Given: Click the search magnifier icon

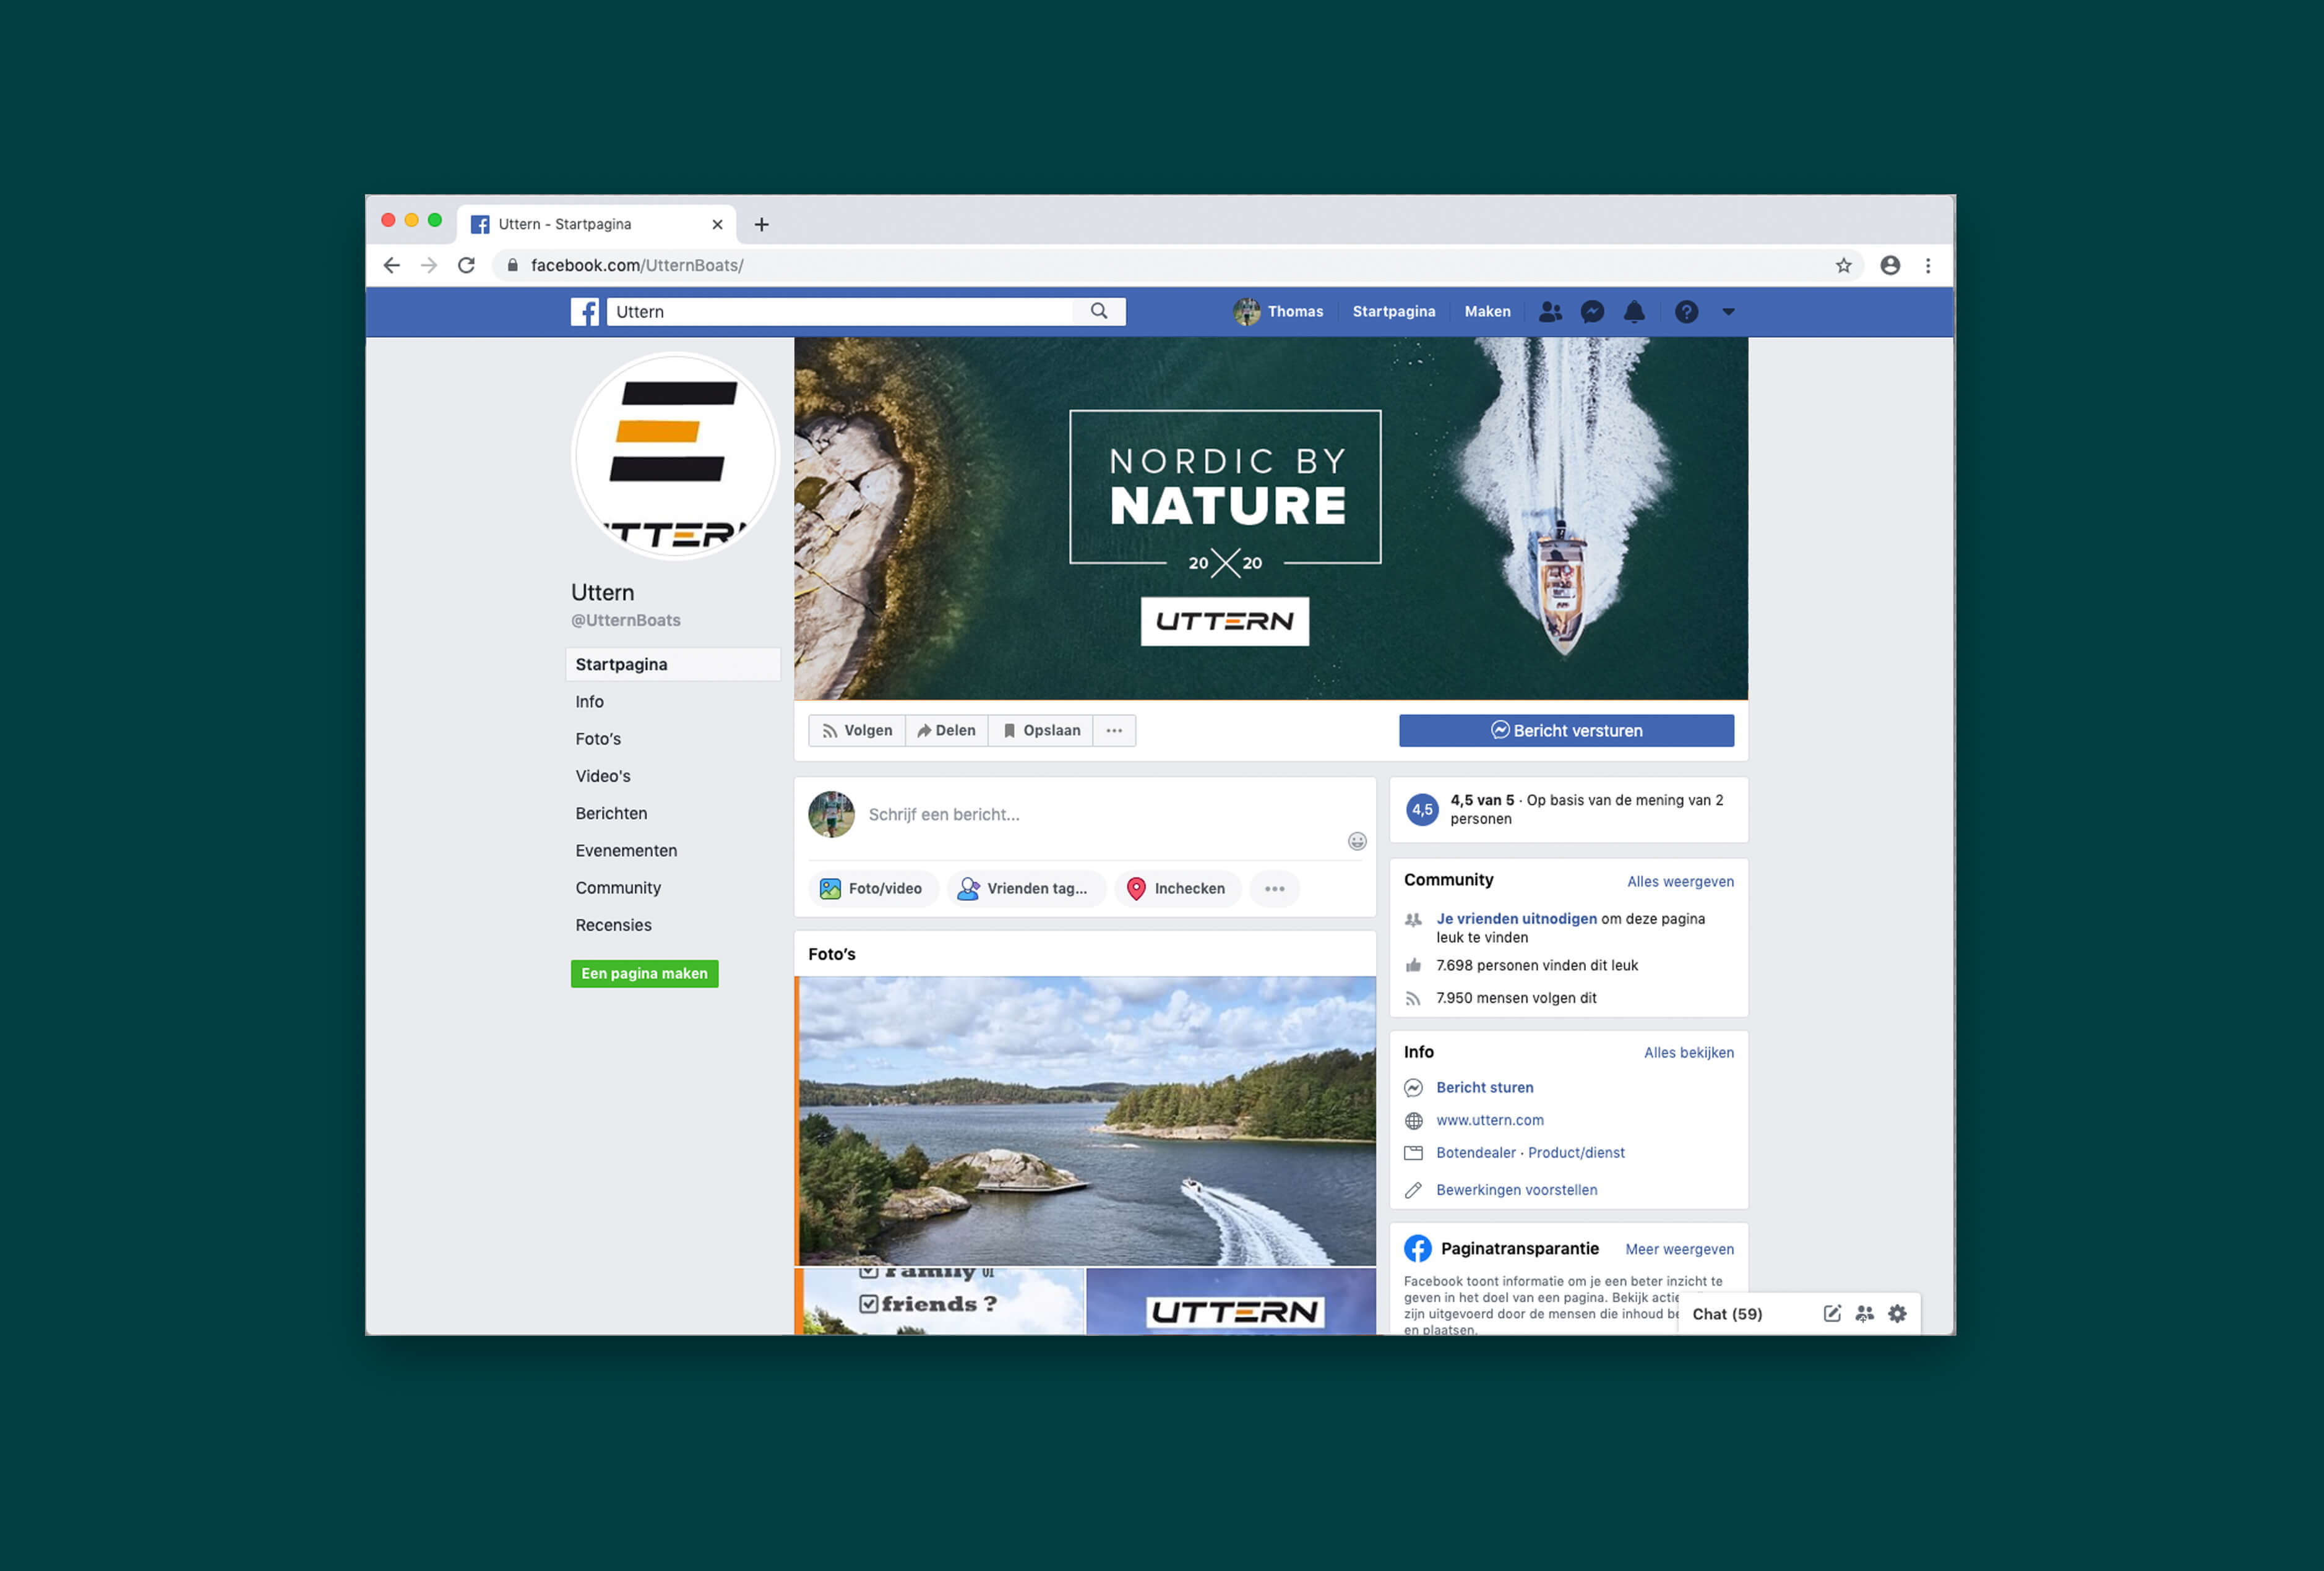Looking at the screenshot, I should tap(1099, 311).
